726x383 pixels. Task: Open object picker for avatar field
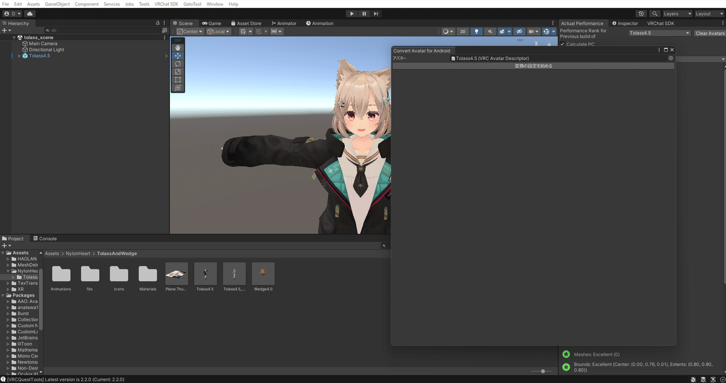tap(670, 58)
